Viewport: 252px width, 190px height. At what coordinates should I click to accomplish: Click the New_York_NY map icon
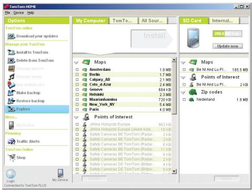pyautogui.click(x=85, y=104)
